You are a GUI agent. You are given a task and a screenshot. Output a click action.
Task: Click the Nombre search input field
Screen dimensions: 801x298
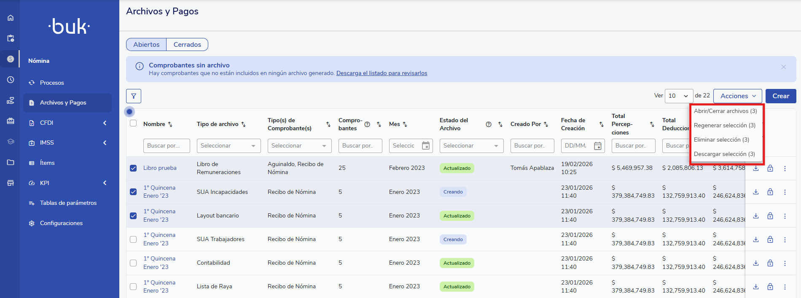tap(167, 146)
